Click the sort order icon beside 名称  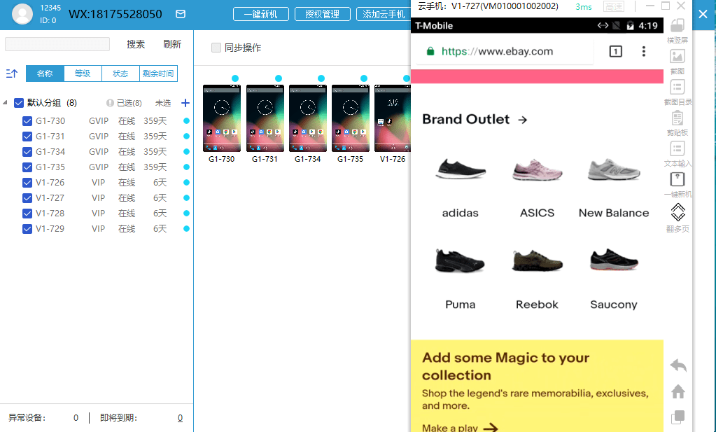tap(11, 74)
